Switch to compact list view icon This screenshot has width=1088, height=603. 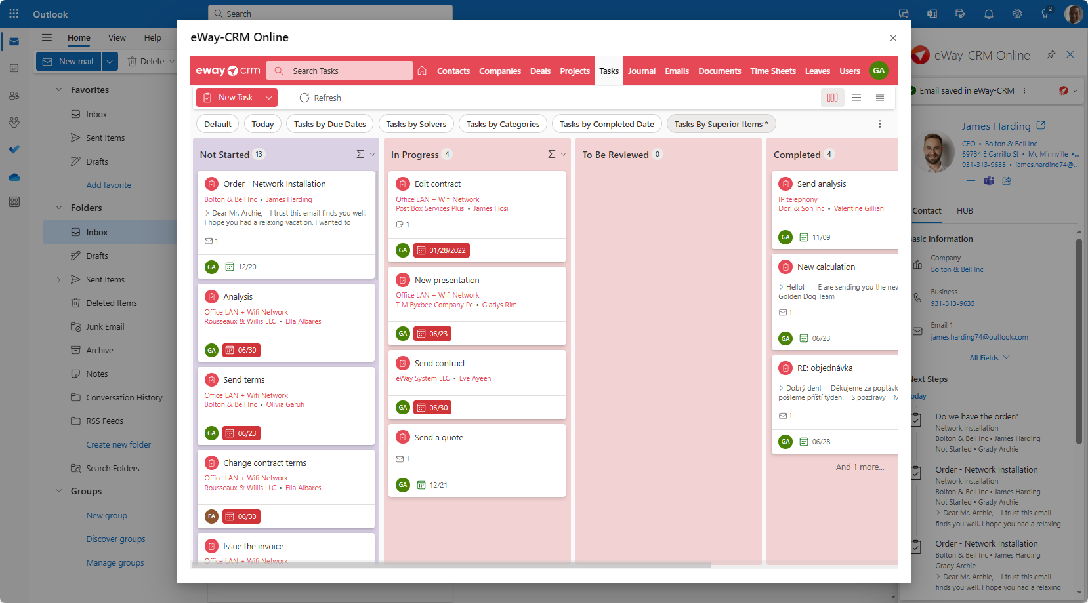click(x=880, y=98)
